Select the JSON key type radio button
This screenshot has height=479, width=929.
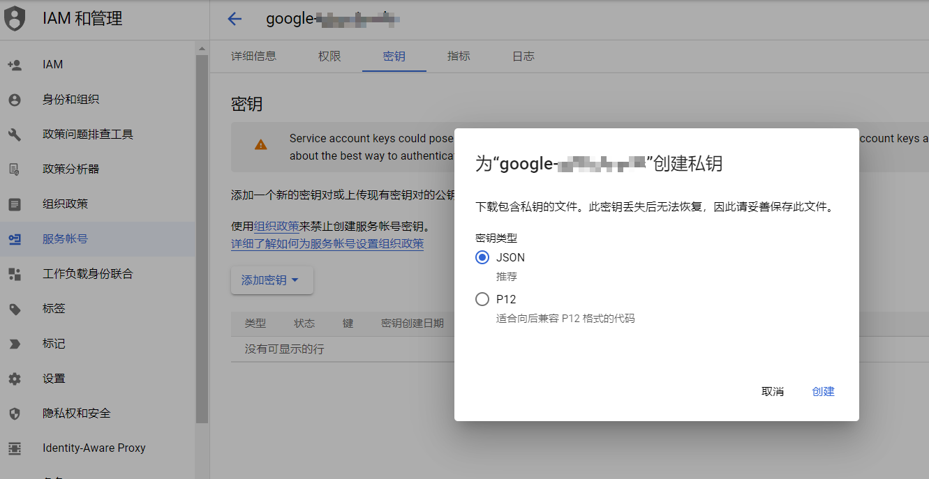click(482, 257)
